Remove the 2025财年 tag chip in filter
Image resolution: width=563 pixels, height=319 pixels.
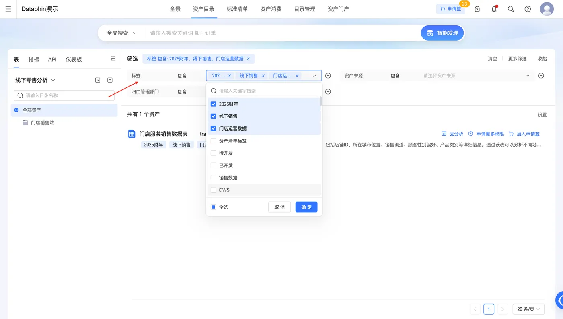(230, 76)
